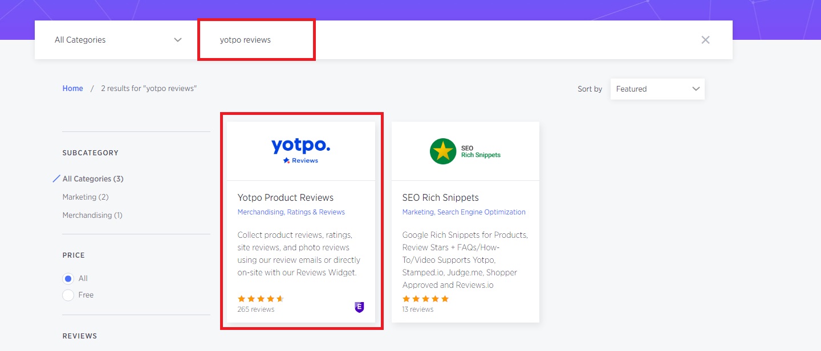This screenshot has height=351, width=821.
Task: Click SEO Rich Snippets five-star rating
Action: pos(425,299)
